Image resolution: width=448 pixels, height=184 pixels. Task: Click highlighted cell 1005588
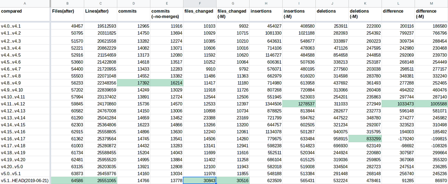coord(431,105)
